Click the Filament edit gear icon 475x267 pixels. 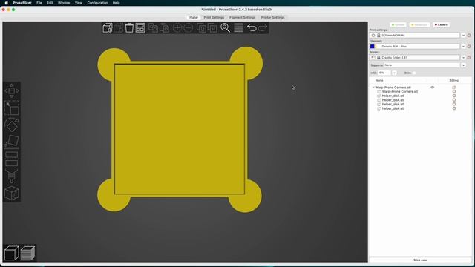point(469,46)
